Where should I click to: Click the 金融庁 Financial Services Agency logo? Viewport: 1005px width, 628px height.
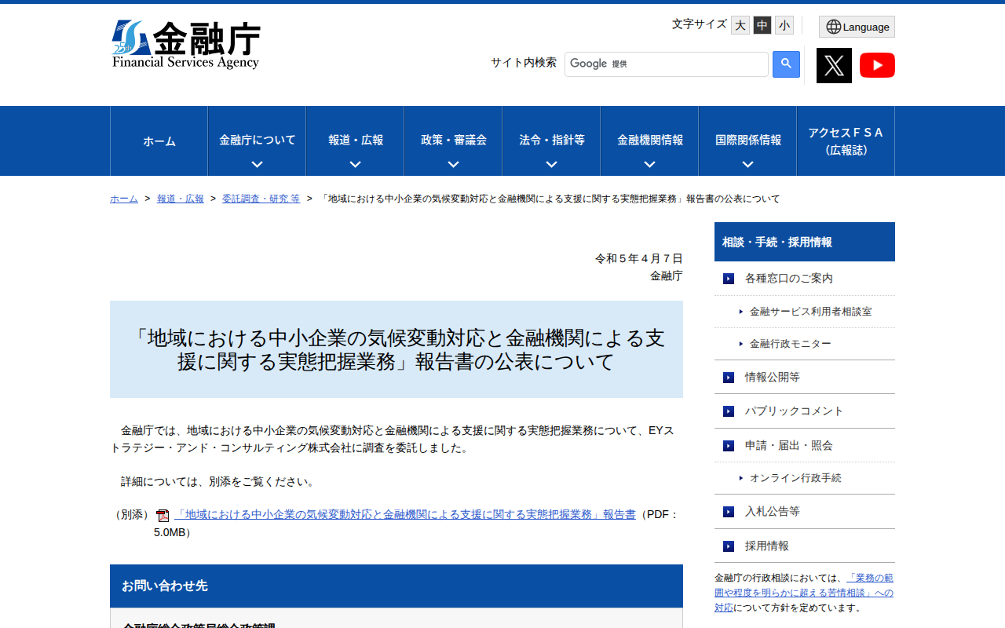coord(187,45)
